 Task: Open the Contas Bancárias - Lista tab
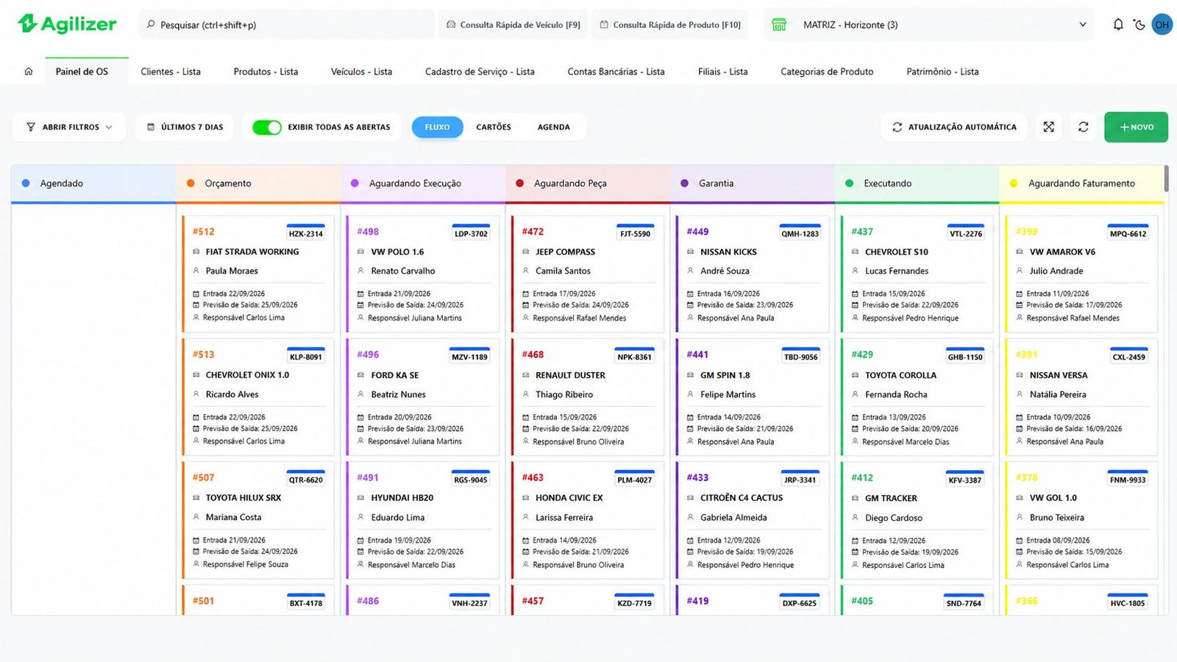pos(616,71)
